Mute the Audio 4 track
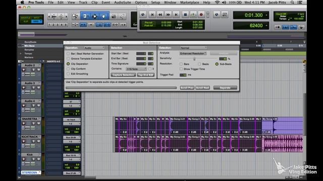 38,106
